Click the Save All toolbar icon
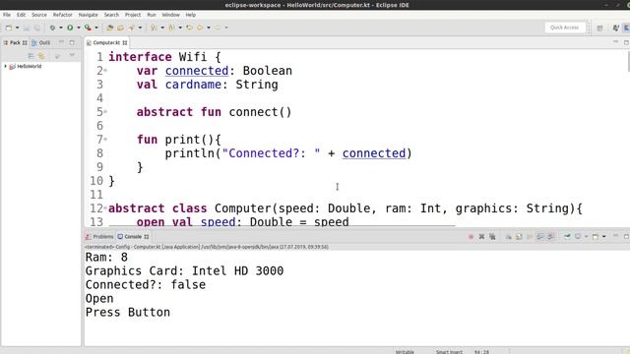The image size is (630, 354). coord(37,28)
